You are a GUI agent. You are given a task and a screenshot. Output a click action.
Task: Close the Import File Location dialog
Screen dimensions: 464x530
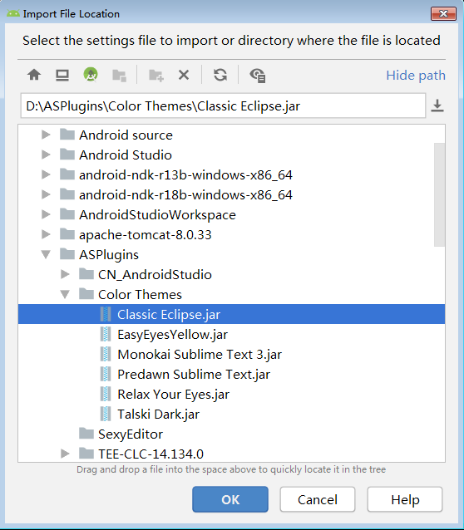443,14
